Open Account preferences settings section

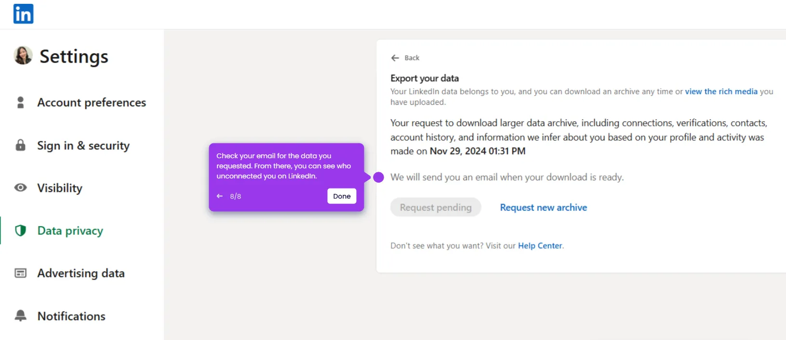click(x=92, y=102)
